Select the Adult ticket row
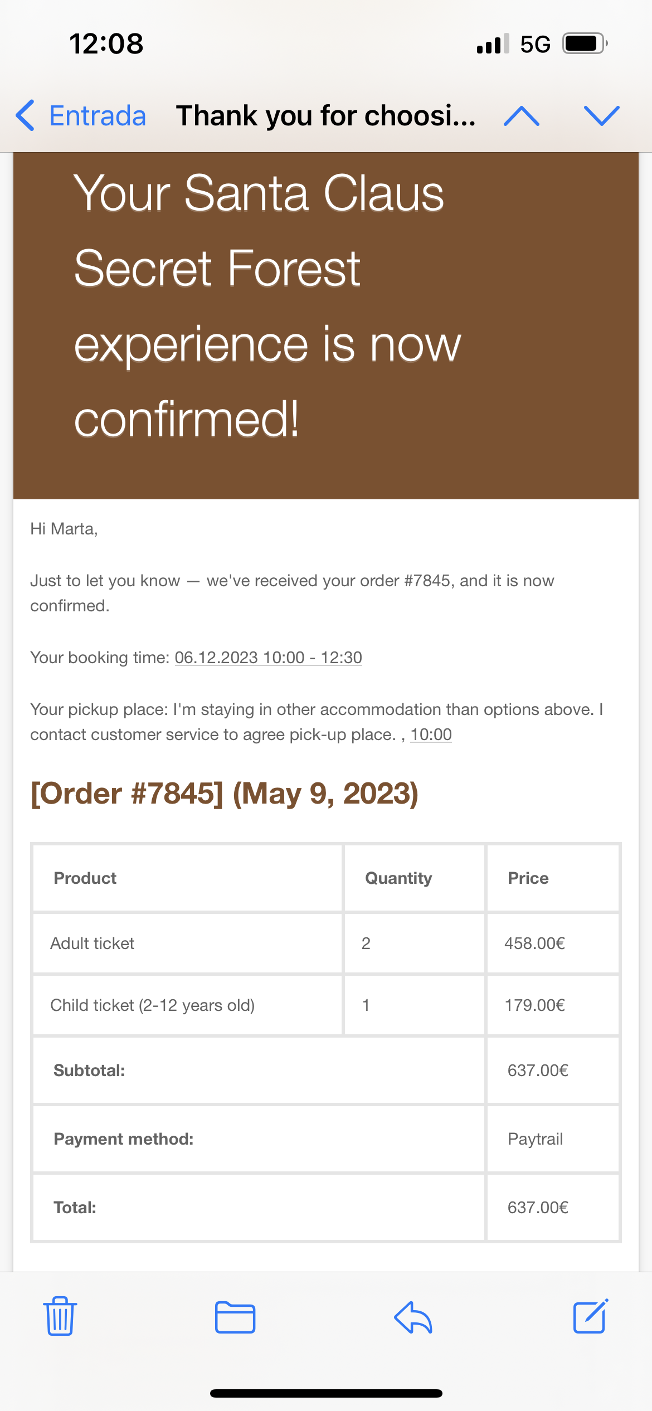The width and height of the screenshot is (652, 1411). [x=93, y=943]
